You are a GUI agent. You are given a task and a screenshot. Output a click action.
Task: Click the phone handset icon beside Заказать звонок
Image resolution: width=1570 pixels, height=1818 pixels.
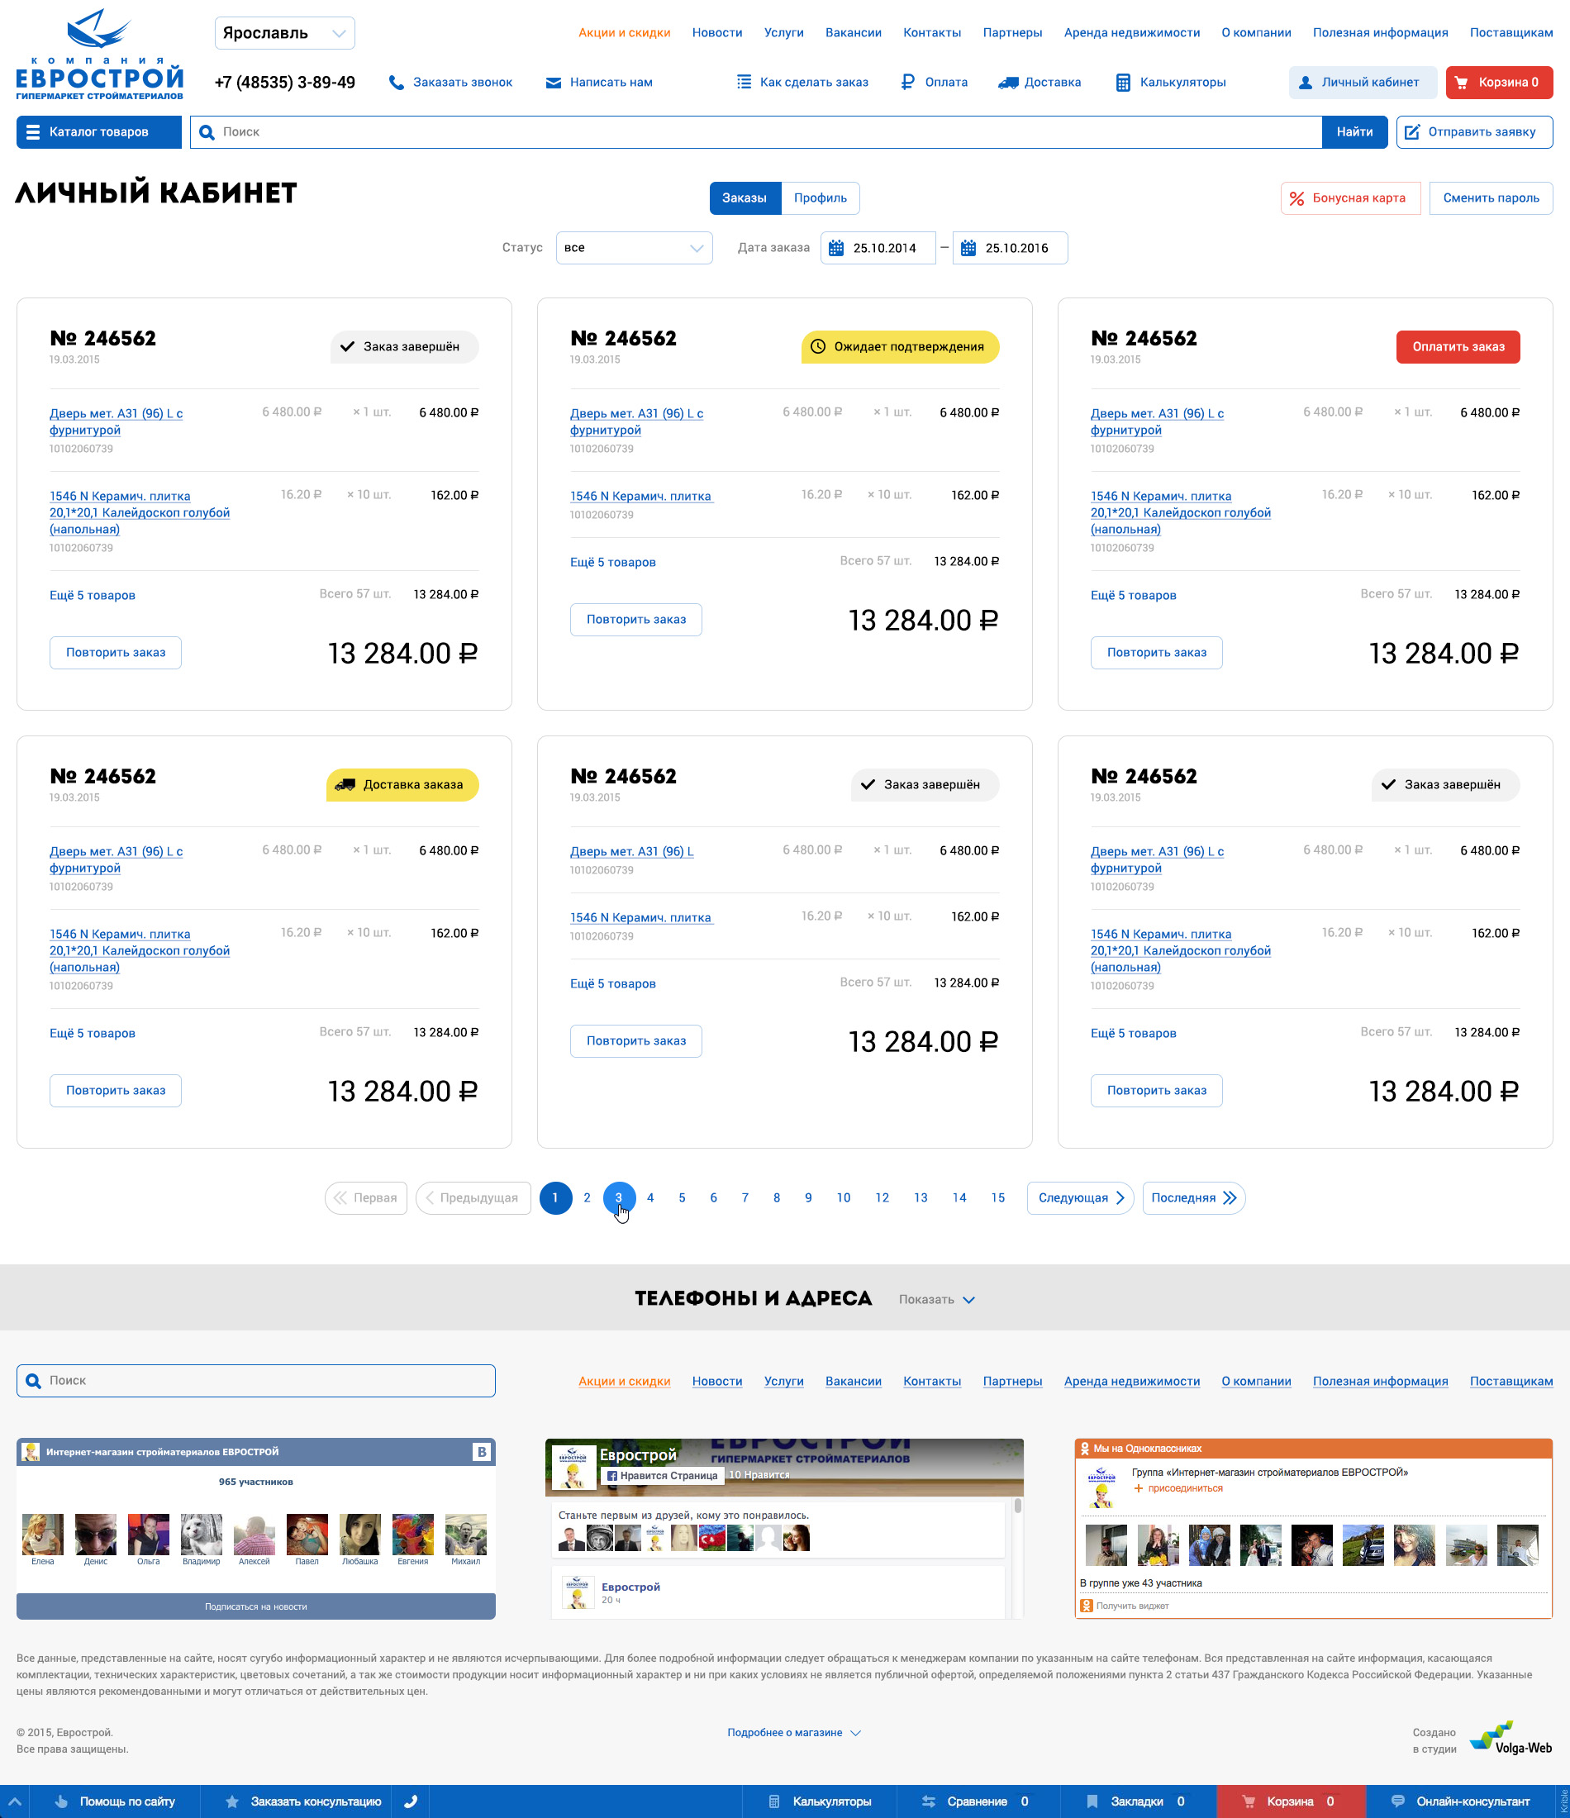(397, 83)
